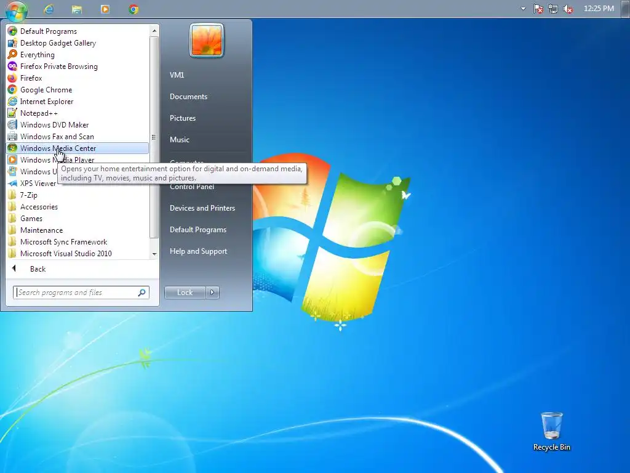Open Windows Explorer taskbar icon

point(77,9)
